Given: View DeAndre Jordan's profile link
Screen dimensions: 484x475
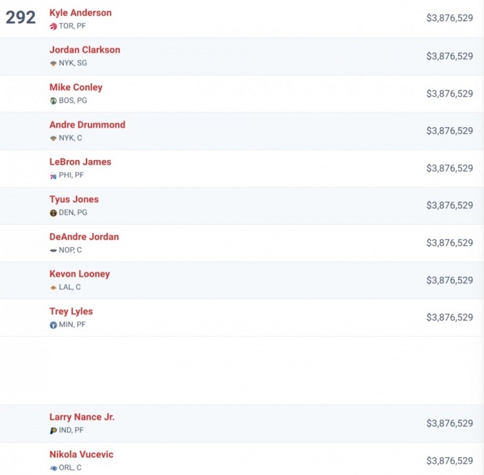Looking at the screenshot, I should [84, 237].
